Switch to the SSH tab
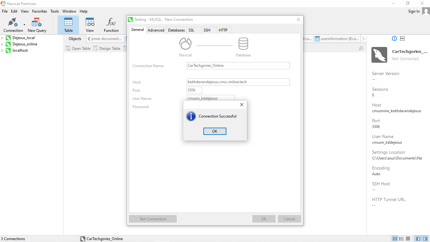430x242 pixels. 207,30
